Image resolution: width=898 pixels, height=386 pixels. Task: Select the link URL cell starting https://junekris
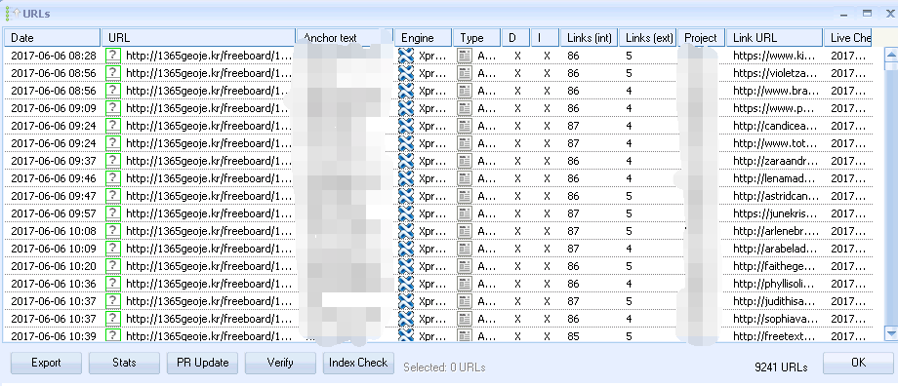coord(775,213)
